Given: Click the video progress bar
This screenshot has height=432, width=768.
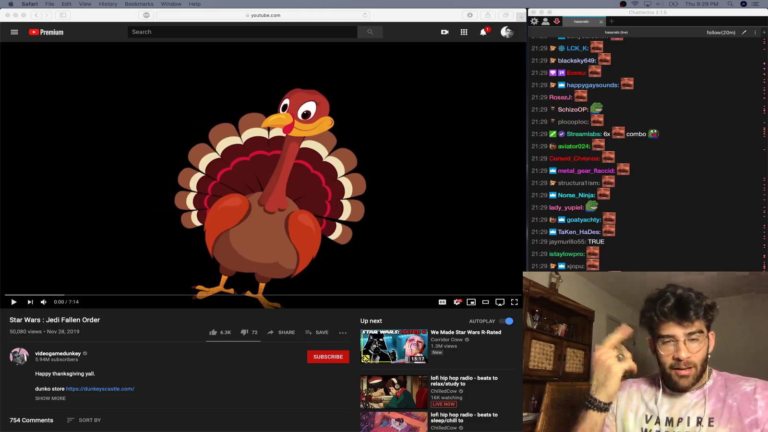Looking at the screenshot, I should click(263, 295).
